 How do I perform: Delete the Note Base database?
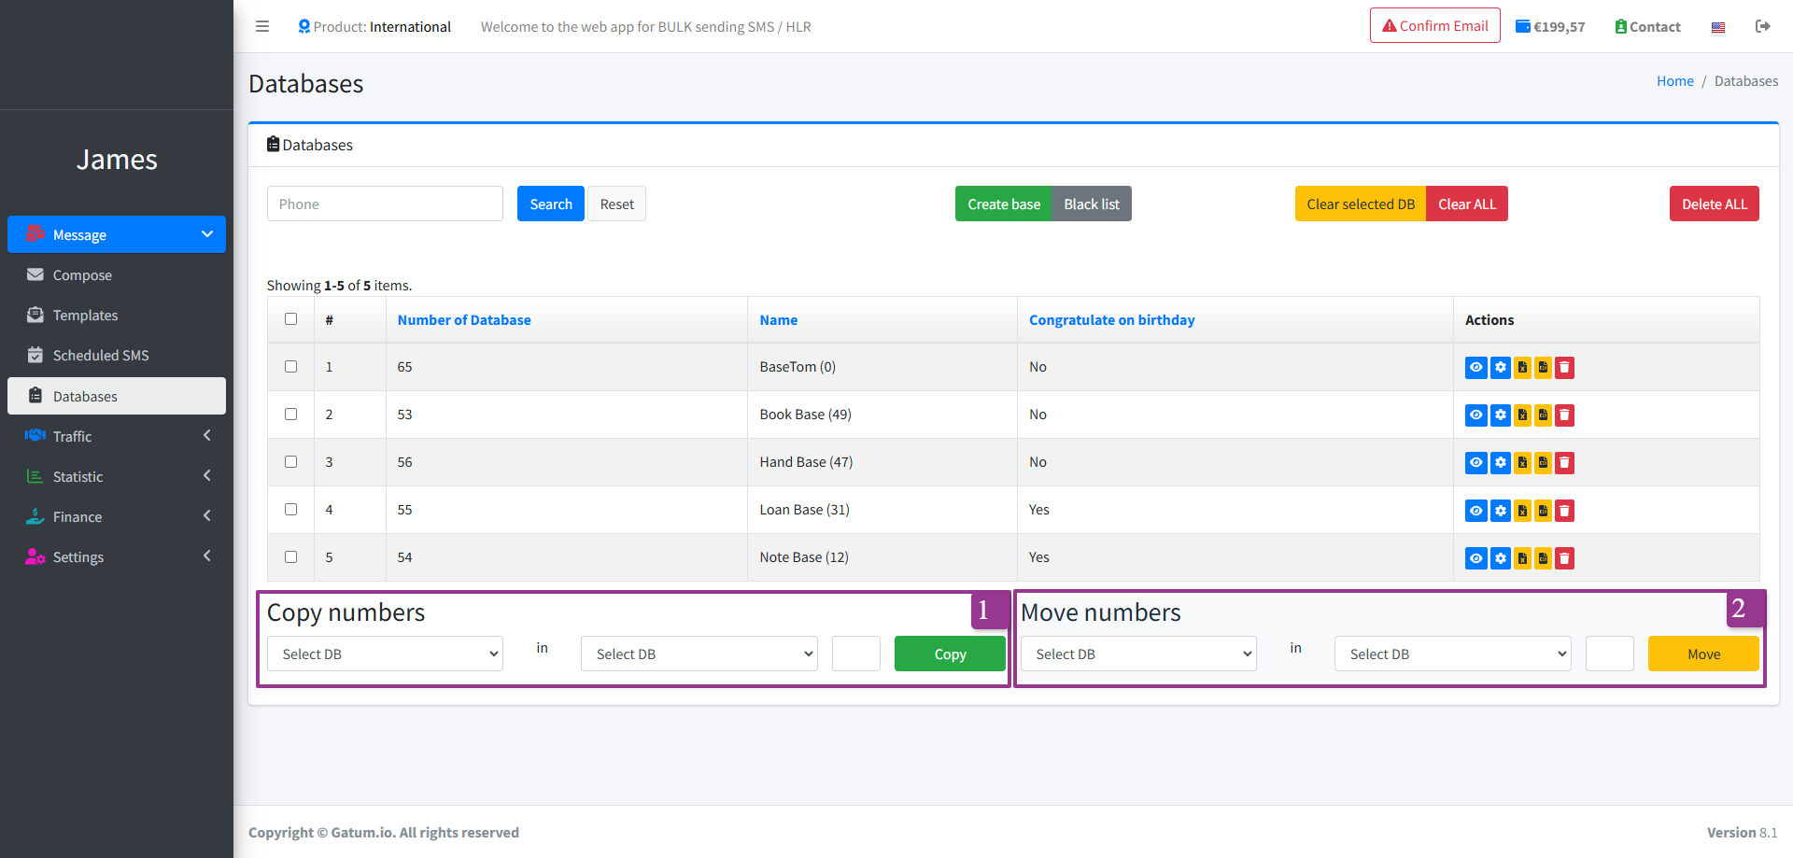coord(1564,557)
